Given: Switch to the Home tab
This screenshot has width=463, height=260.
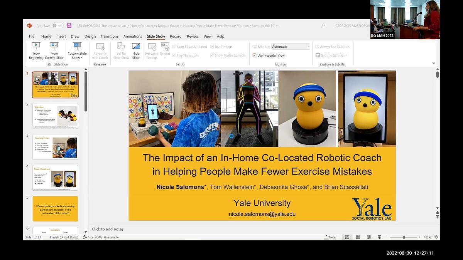Looking at the screenshot, I should 46,36.
